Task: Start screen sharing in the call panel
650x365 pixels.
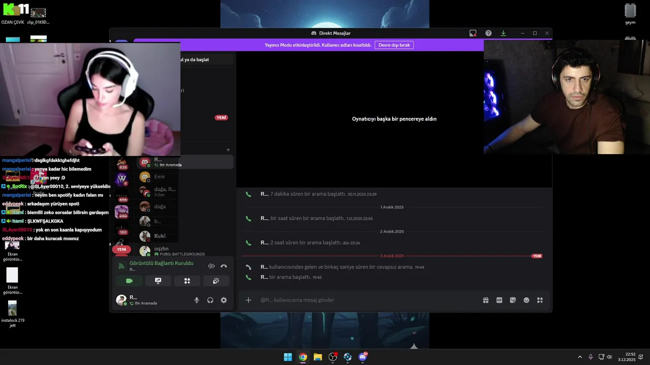Action: 158,281
